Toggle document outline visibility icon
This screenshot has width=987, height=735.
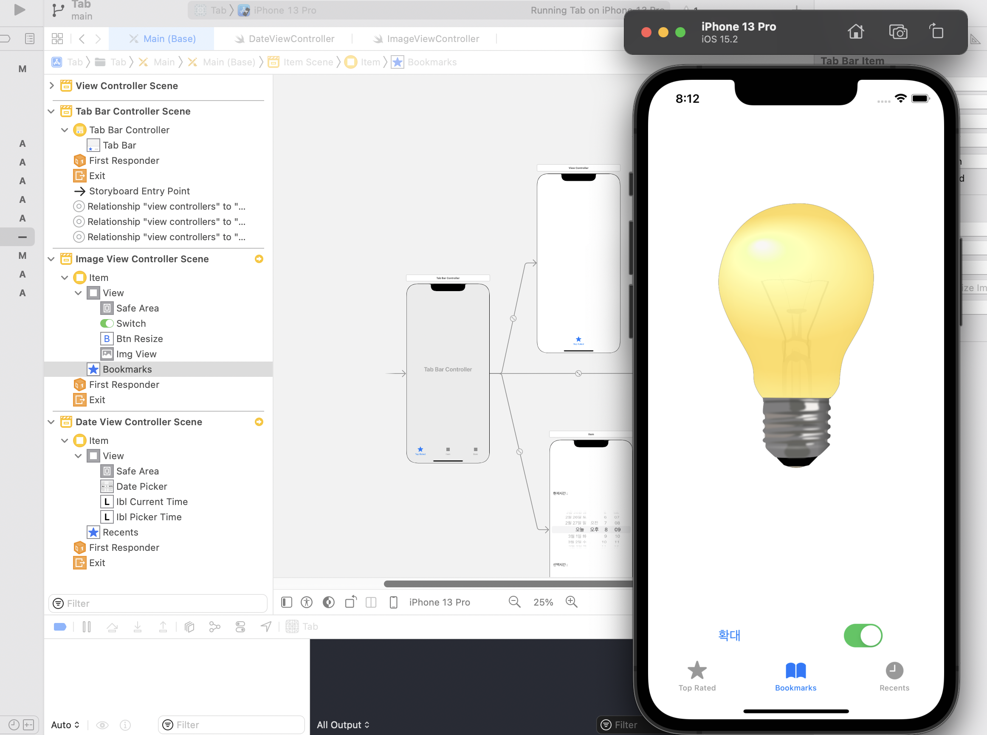pyautogui.click(x=287, y=602)
